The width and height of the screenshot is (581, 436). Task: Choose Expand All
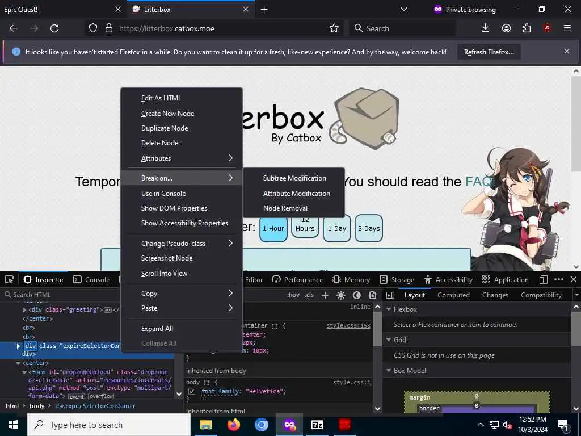(182, 329)
